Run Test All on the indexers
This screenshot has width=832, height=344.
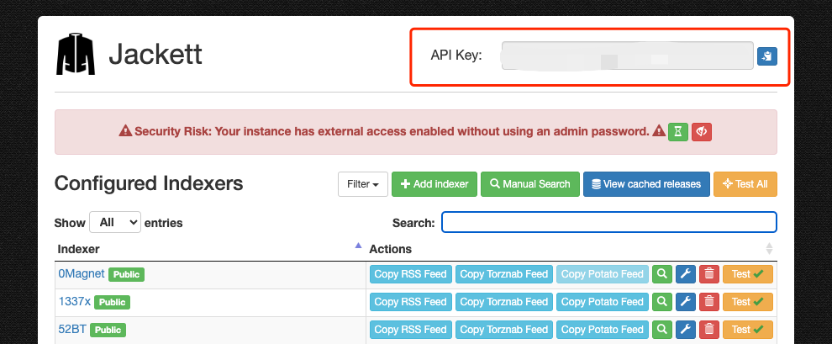745,184
